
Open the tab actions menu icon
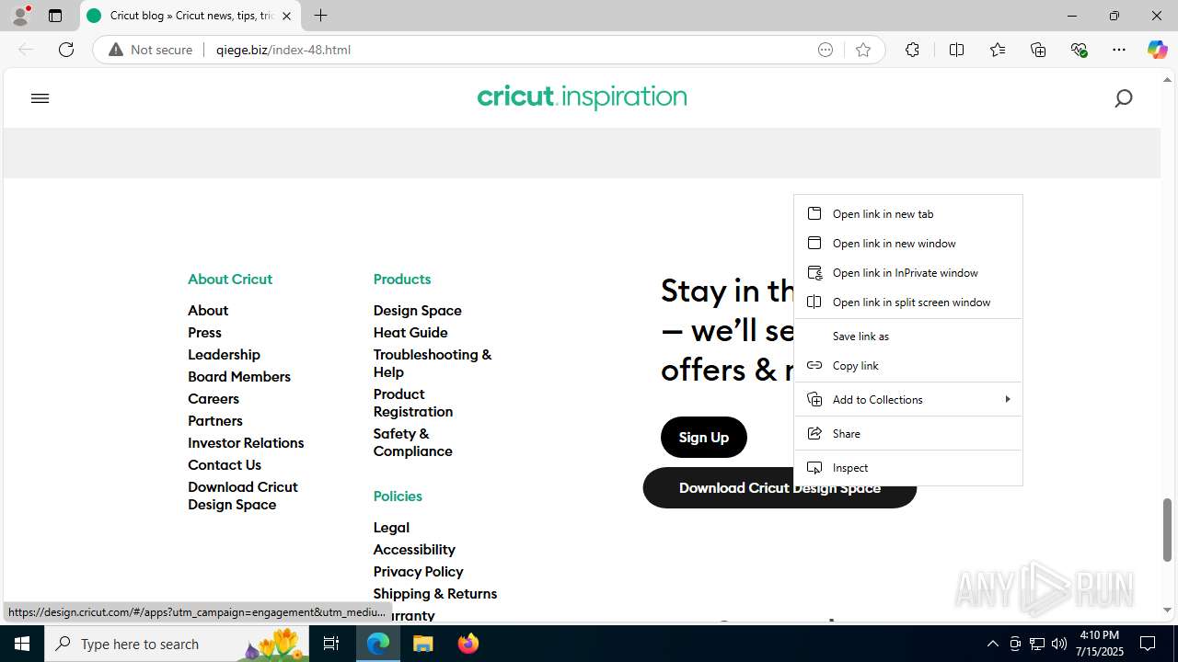(x=55, y=16)
